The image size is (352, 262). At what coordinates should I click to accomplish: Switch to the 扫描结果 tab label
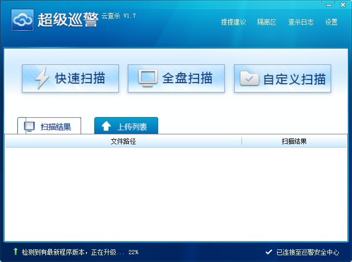point(56,127)
